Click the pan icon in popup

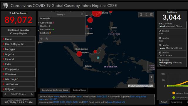tap(41, 39)
